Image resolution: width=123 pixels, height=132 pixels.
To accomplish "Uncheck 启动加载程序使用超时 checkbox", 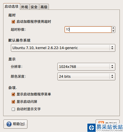I will pyautogui.click(x=13, y=22).
